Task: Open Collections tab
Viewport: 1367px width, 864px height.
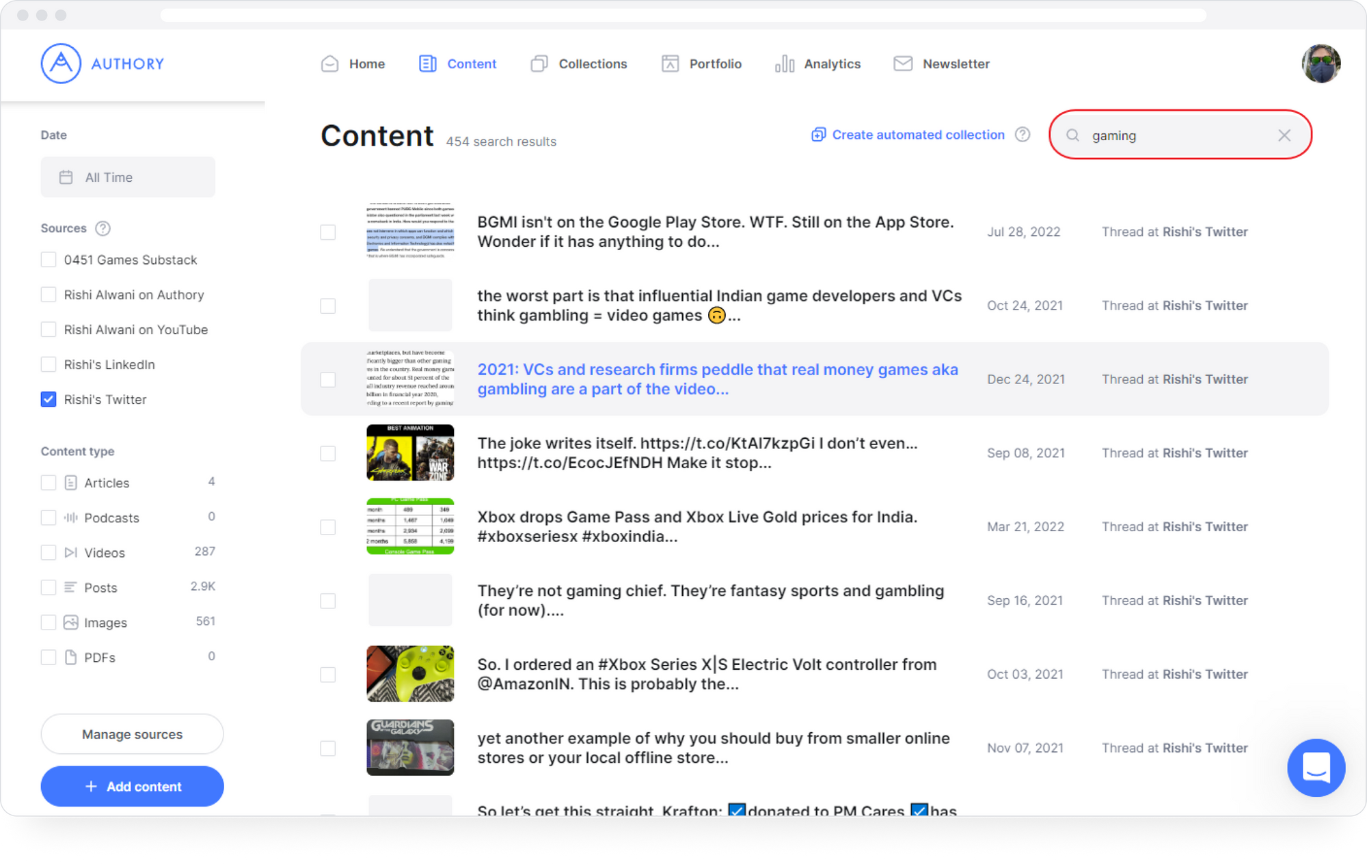Action: (579, 64)
